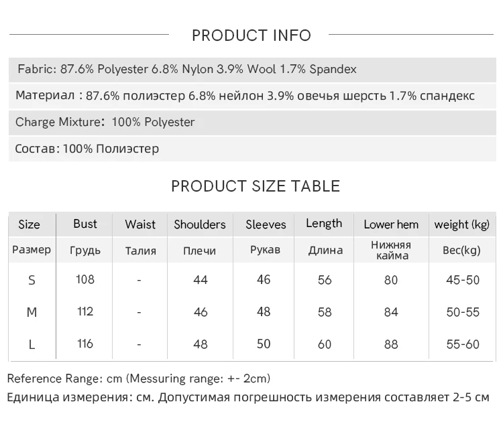
Task: Click the 108 bust value for size S
Action: [85, 279]
